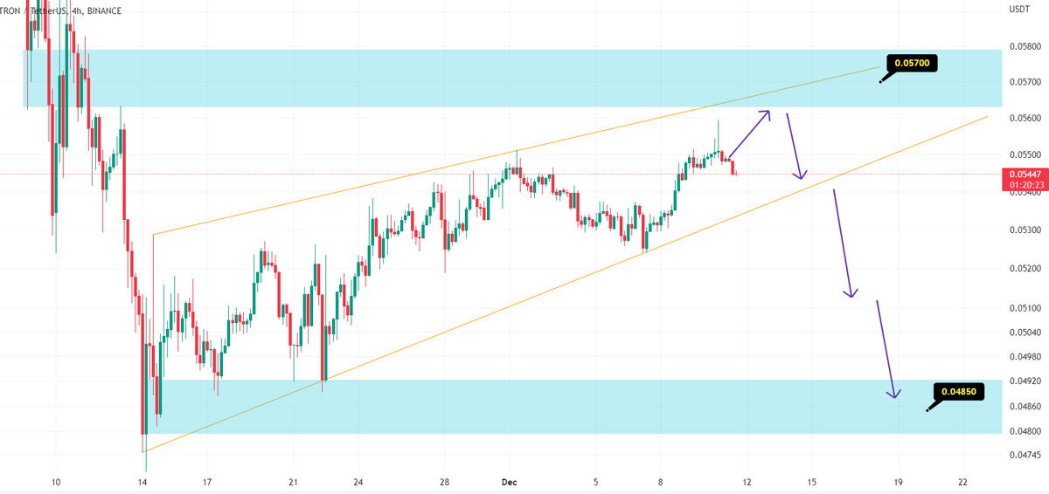The height and width of the screenshot is (494, 1049).
Task: Click the 19 date on time axis
Action: (x=898, y=482)
